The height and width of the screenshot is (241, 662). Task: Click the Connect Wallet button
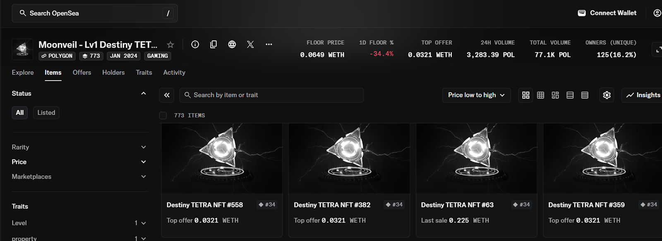point(607,13)
